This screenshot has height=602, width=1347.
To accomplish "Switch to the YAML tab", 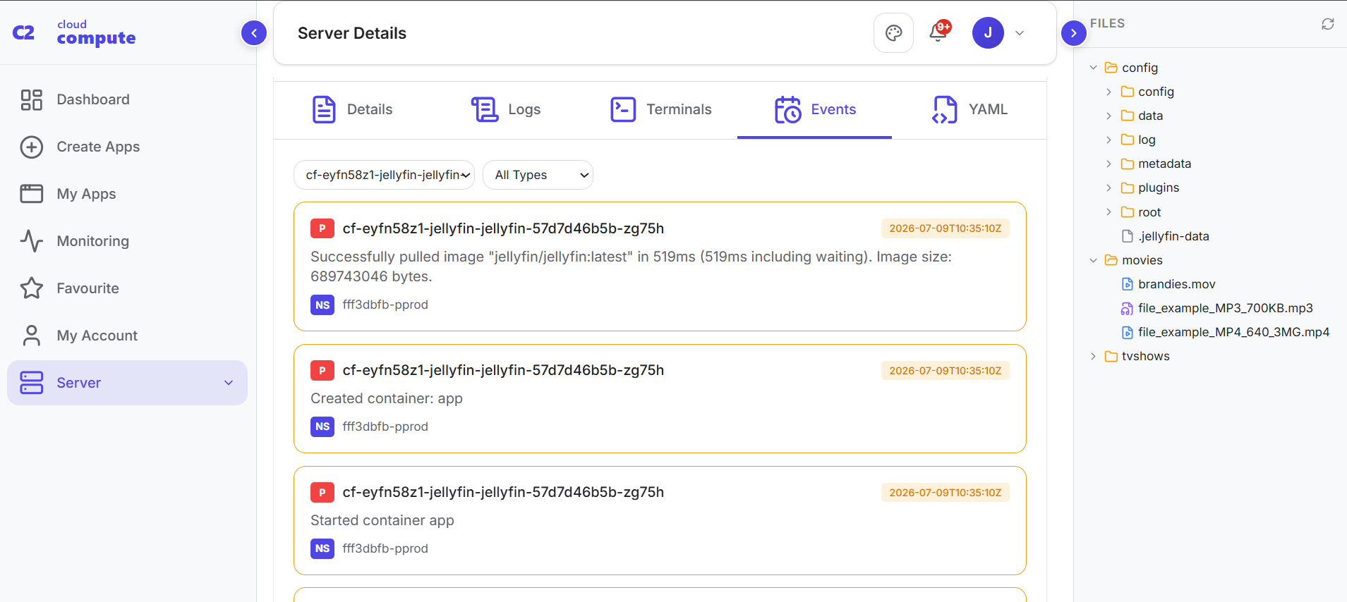I will [970, 109].
